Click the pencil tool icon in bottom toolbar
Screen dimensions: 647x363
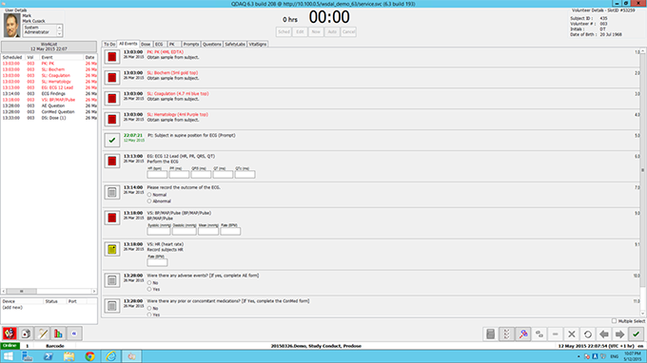pyautogui.click(x=43, y=334)
